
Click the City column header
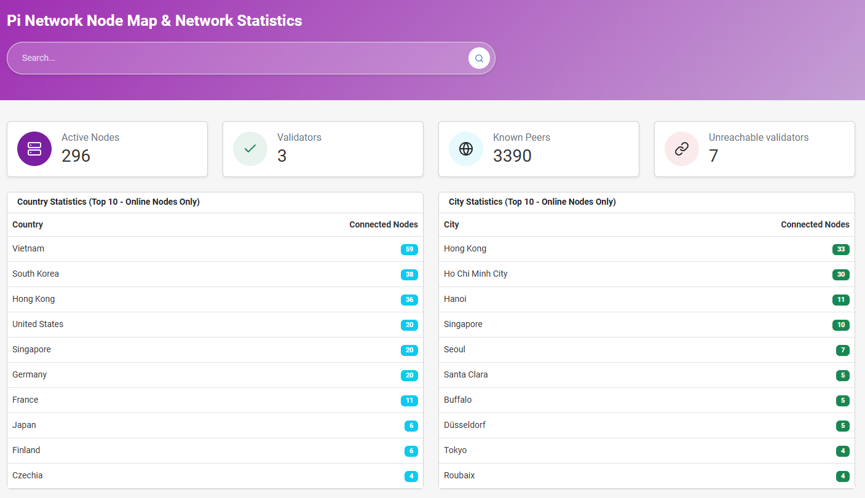[x=450, y=224]
